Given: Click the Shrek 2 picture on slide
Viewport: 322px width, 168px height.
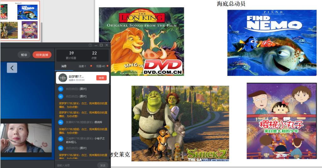Looking at the screenshot, I should [x=180, y=123].
